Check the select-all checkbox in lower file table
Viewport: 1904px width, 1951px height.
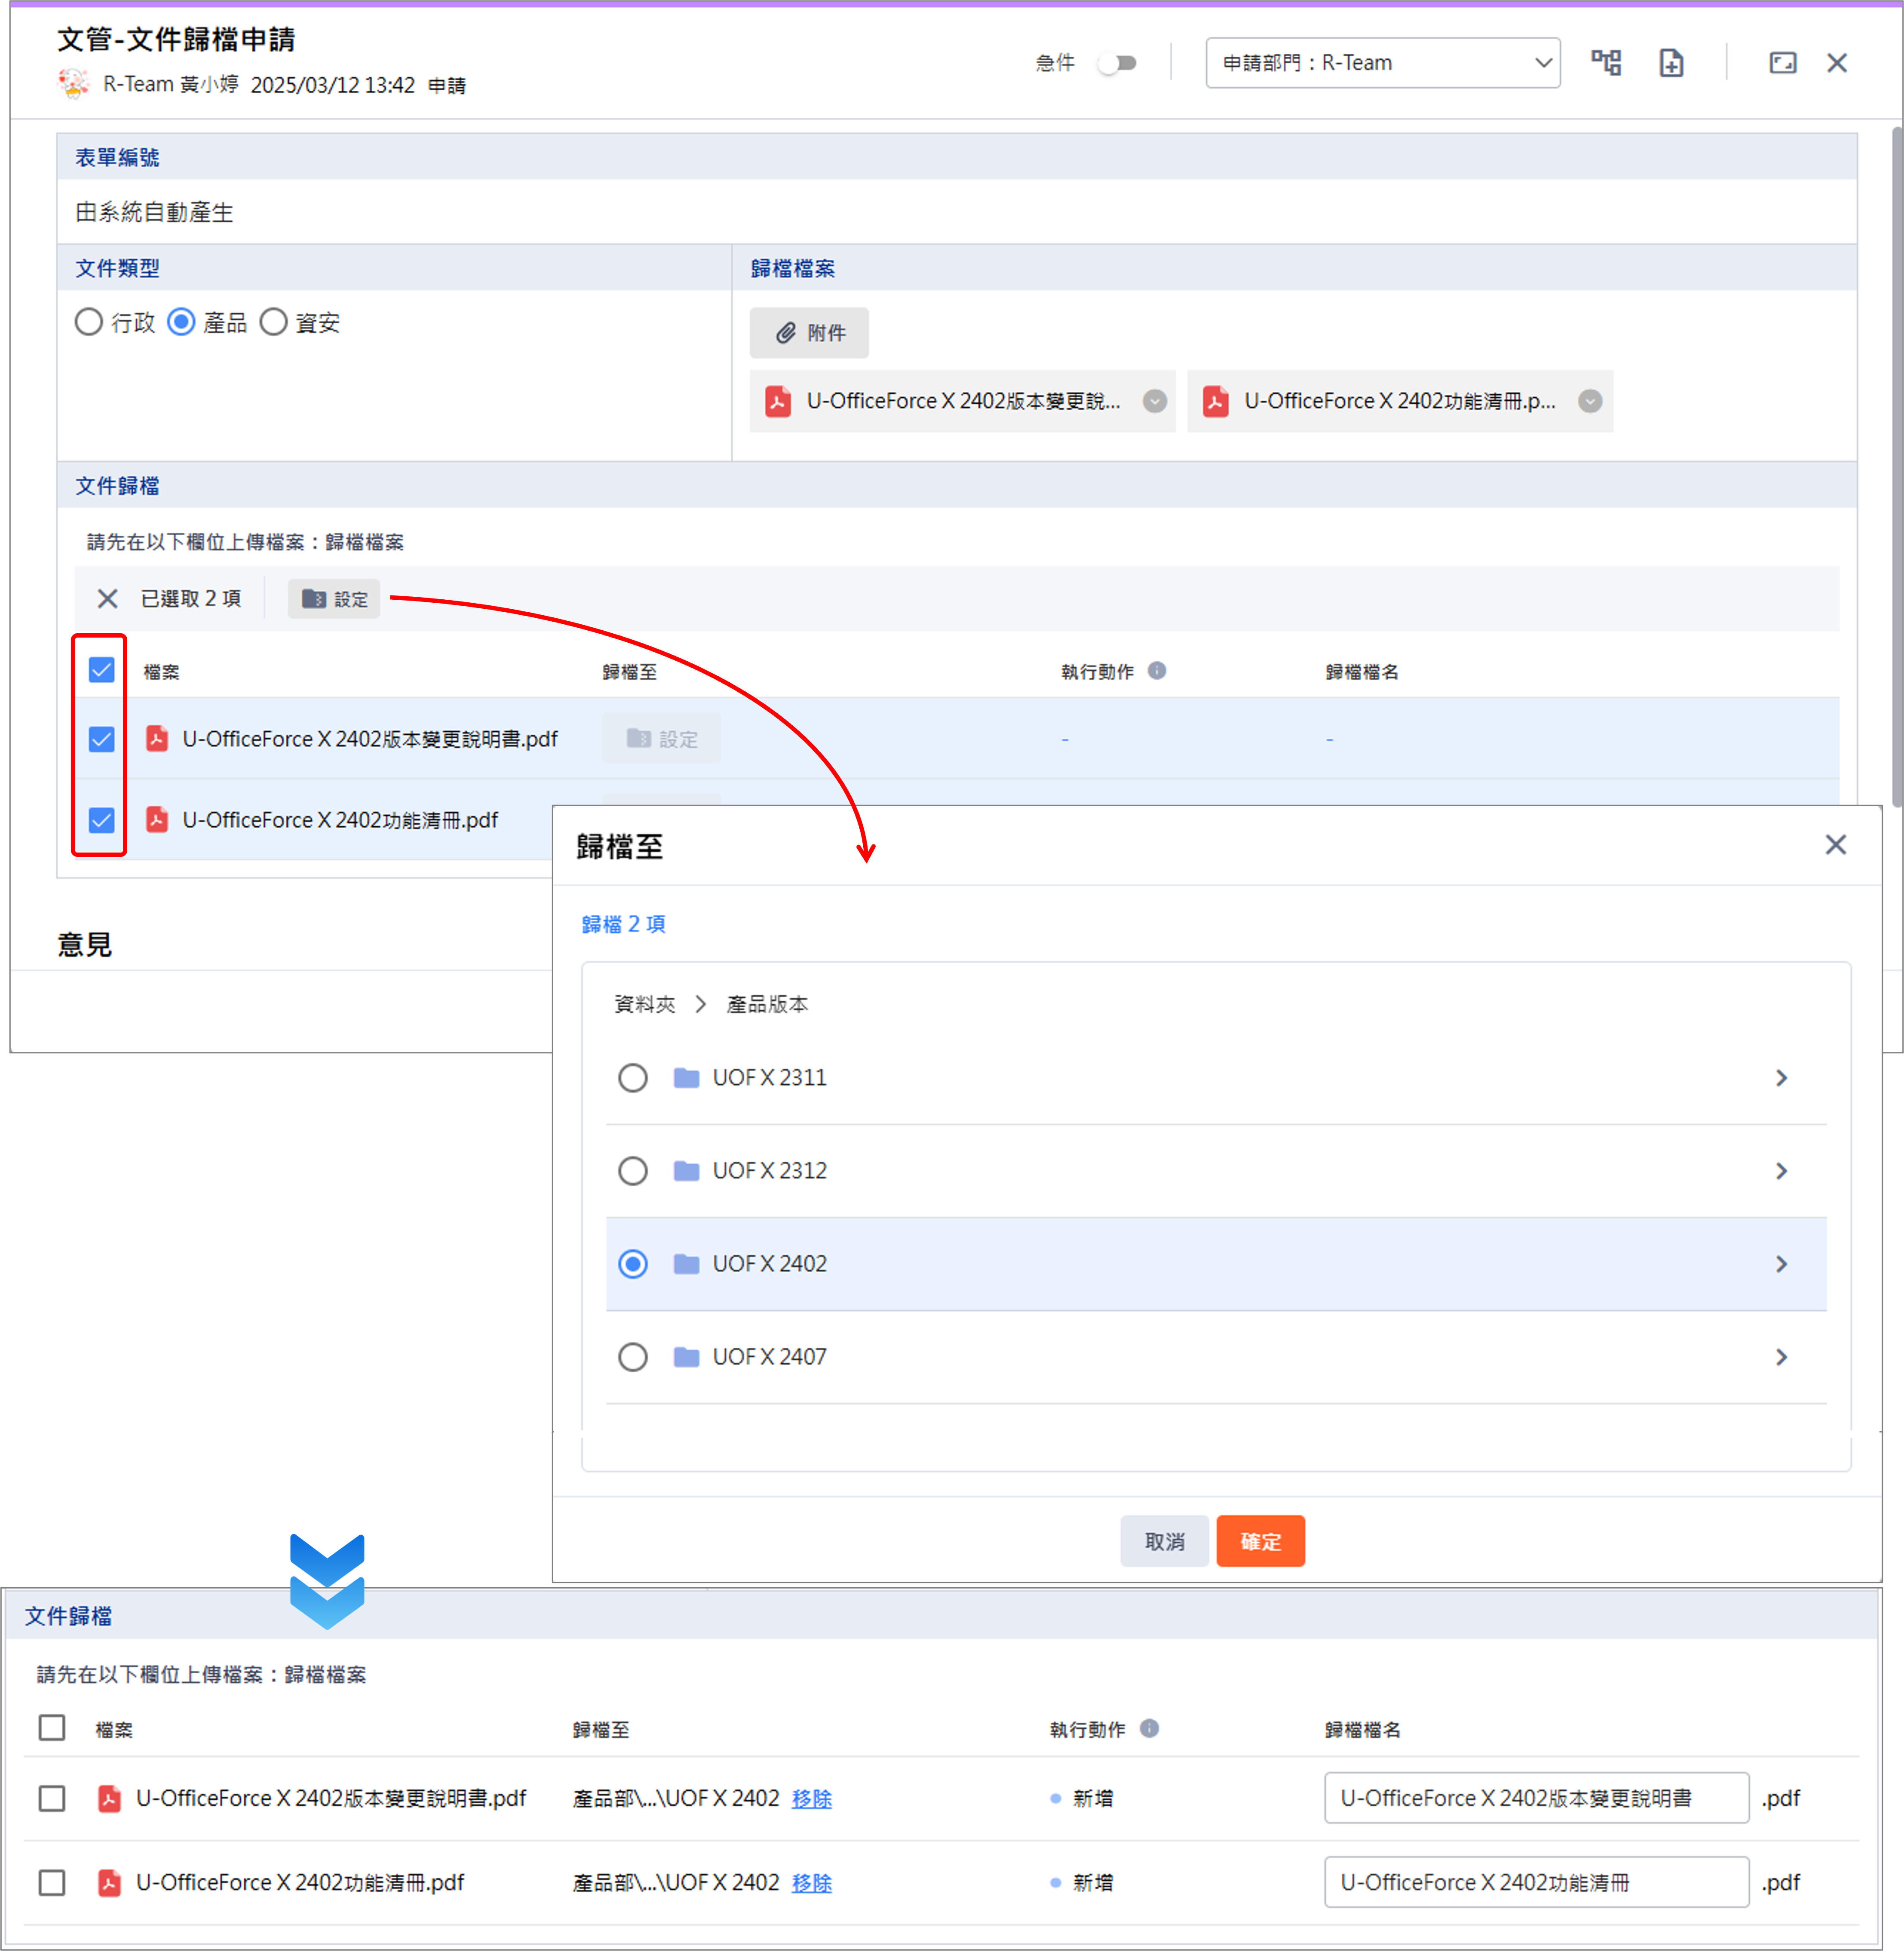[52, 1727]
